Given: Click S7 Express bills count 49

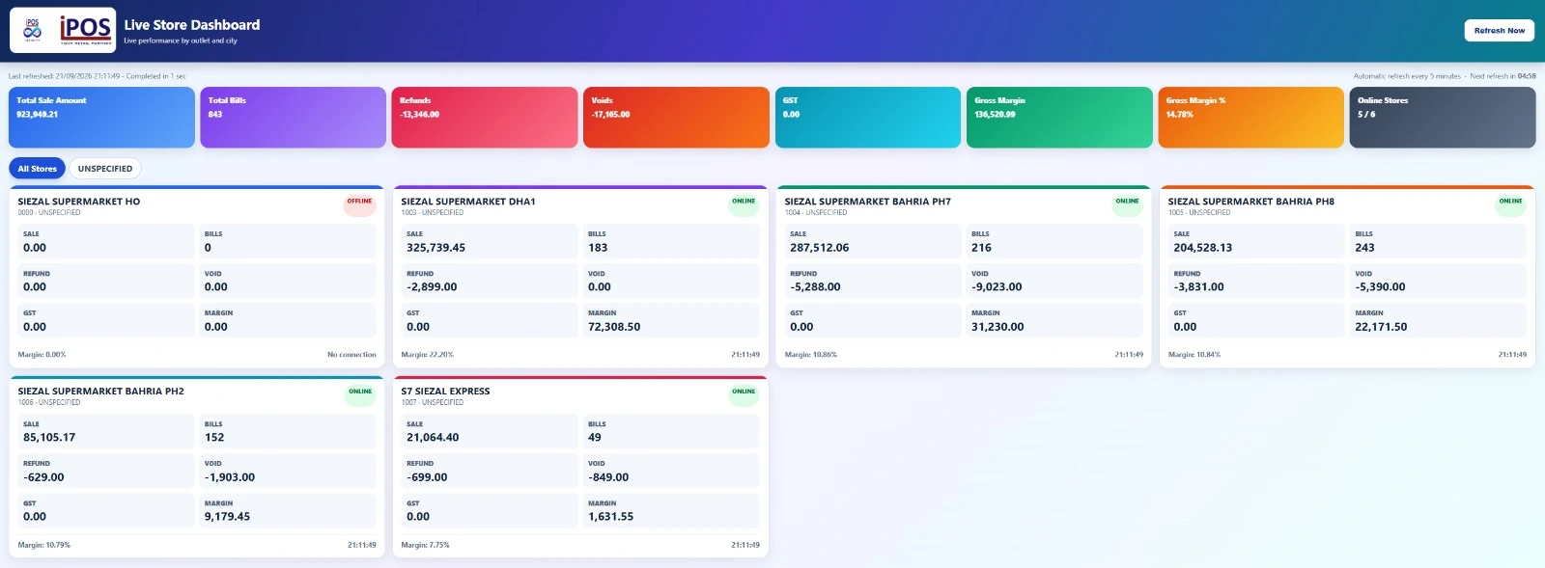Looking at the screenshot, I should tap(595, 438).
